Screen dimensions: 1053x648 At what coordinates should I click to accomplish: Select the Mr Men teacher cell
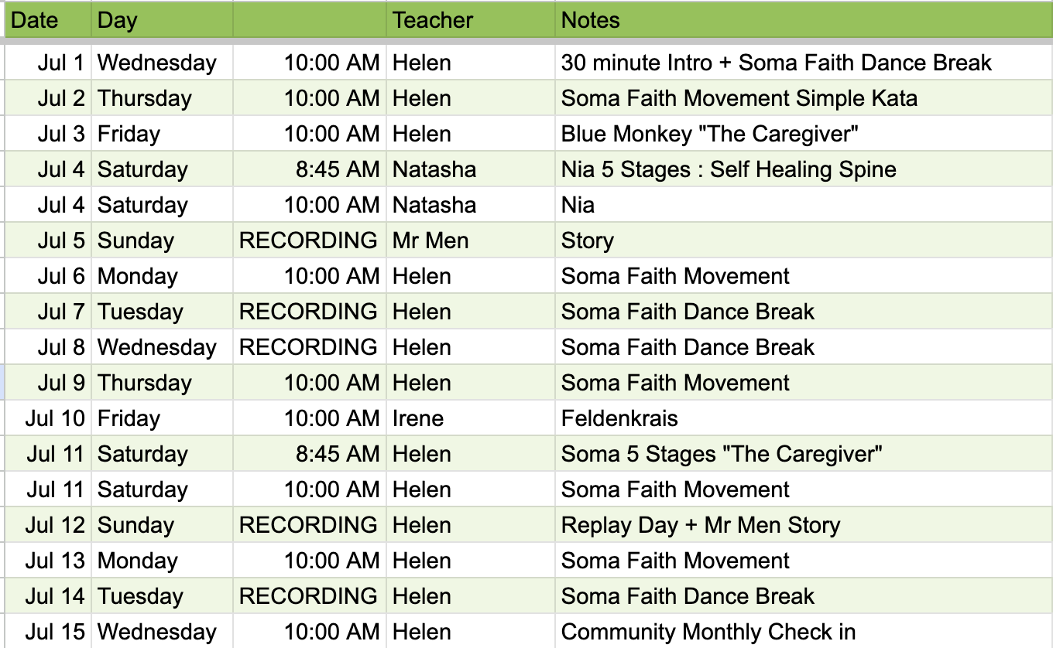(x=471, y=240)
